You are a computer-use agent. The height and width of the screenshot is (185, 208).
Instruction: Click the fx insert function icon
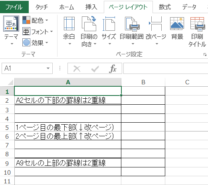point(113,69)
